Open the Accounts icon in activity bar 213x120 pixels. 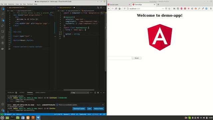(3, 104)
